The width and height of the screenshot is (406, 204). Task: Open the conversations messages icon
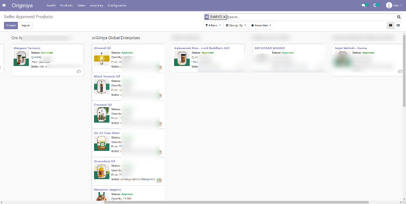(363, 5)
